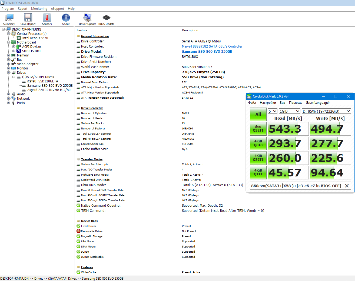Screen dimensions: 355x281
Task: Select the Intel Xeon X5670 processor
Action: 35,38
